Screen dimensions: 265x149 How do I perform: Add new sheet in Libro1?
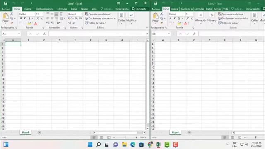(39, 132)
